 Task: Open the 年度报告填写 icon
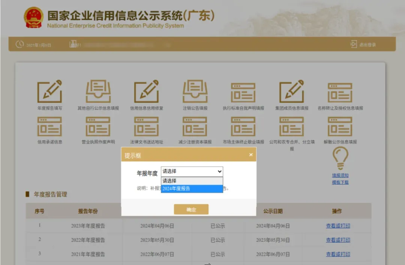tap(49, 92)
